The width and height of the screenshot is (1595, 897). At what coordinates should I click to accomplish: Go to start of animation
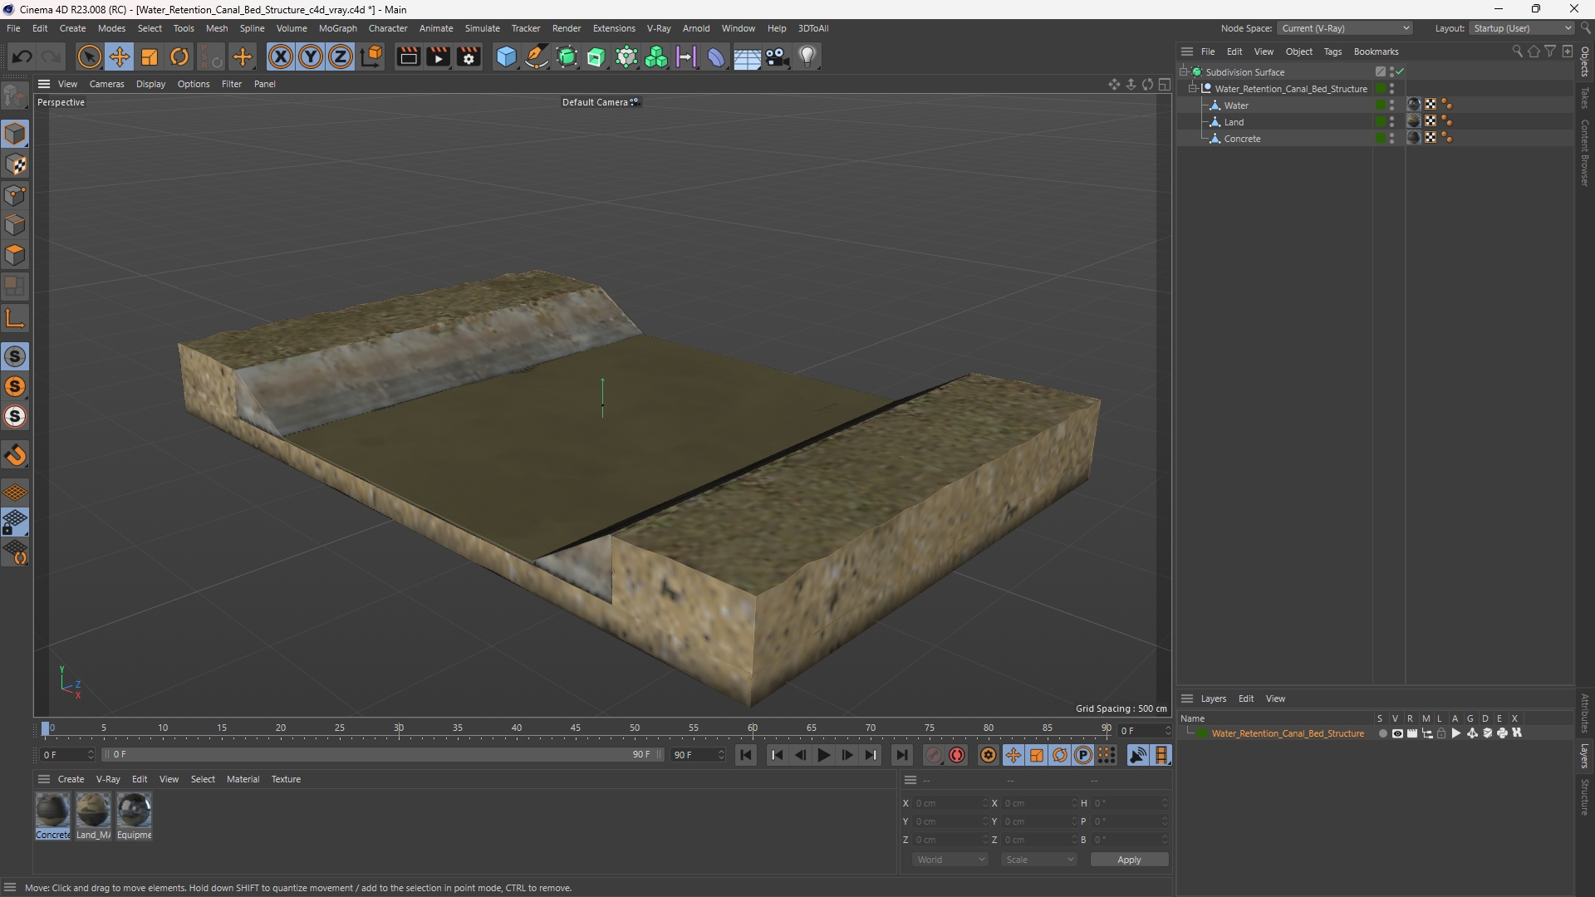pos(746,755)
